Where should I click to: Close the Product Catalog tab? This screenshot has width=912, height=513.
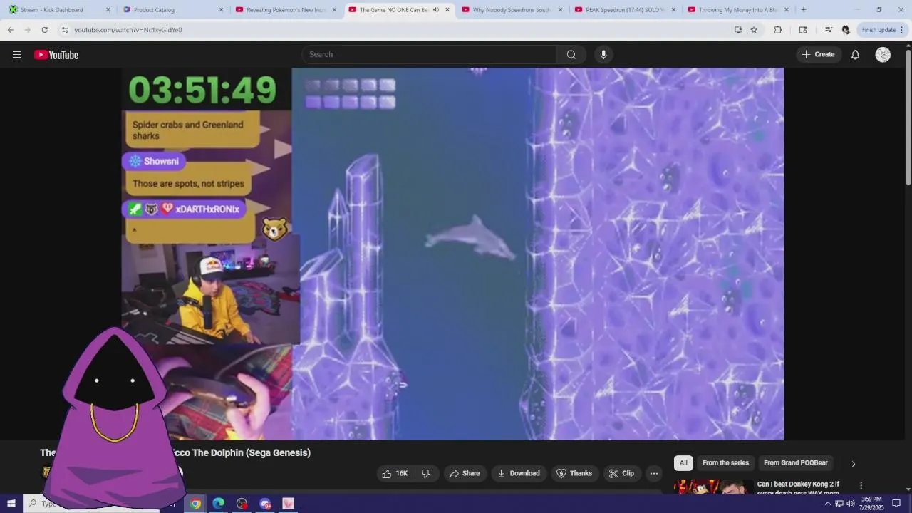click(221, 10)
